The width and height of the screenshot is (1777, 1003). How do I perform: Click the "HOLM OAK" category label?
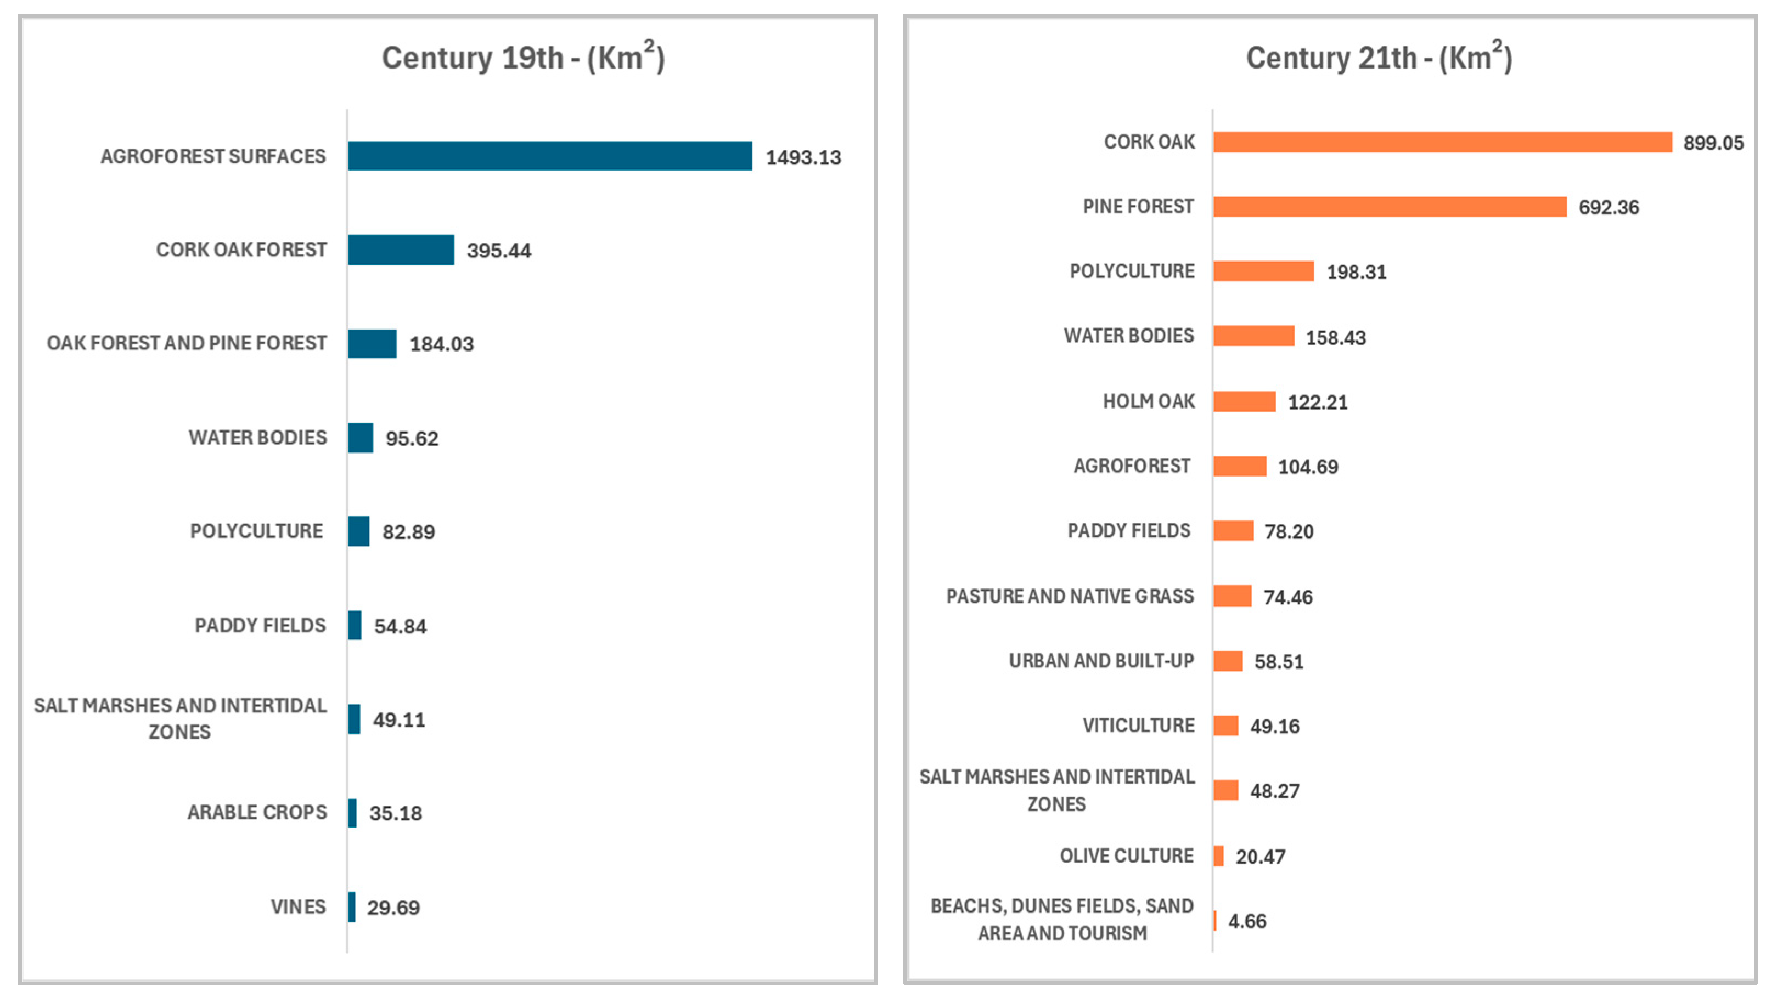1148,401
